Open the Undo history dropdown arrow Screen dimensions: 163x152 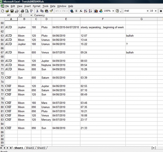(60, 11)
